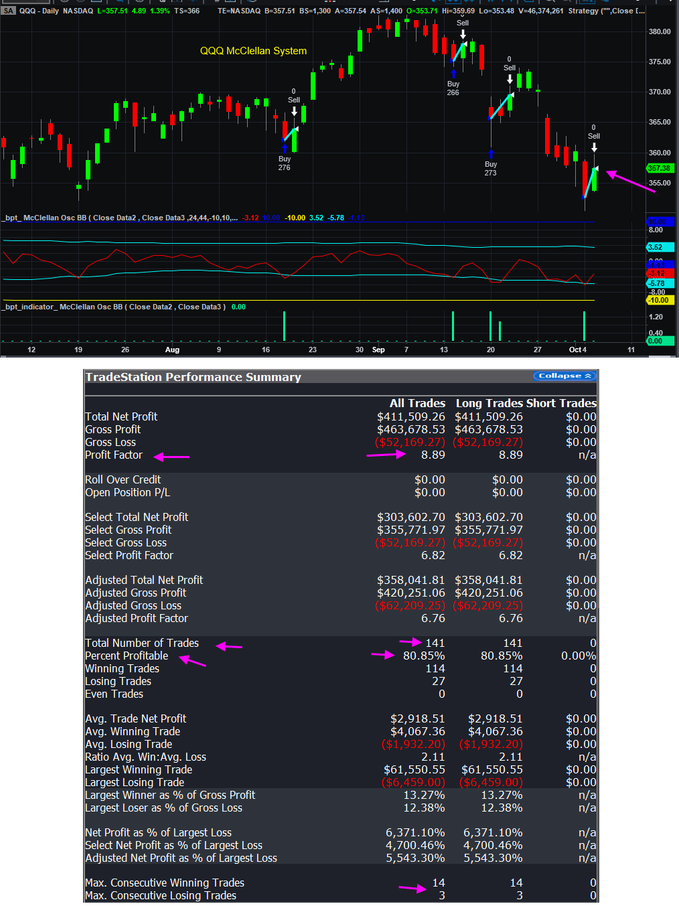Click the 6,371.10% value under All Trades
The height and width of the screenshot is (908, 679).
pos(415,832)
